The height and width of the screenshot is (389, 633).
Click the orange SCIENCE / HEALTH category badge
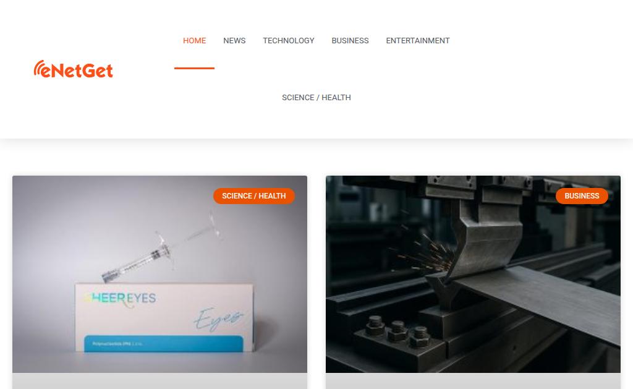point(254,196)
